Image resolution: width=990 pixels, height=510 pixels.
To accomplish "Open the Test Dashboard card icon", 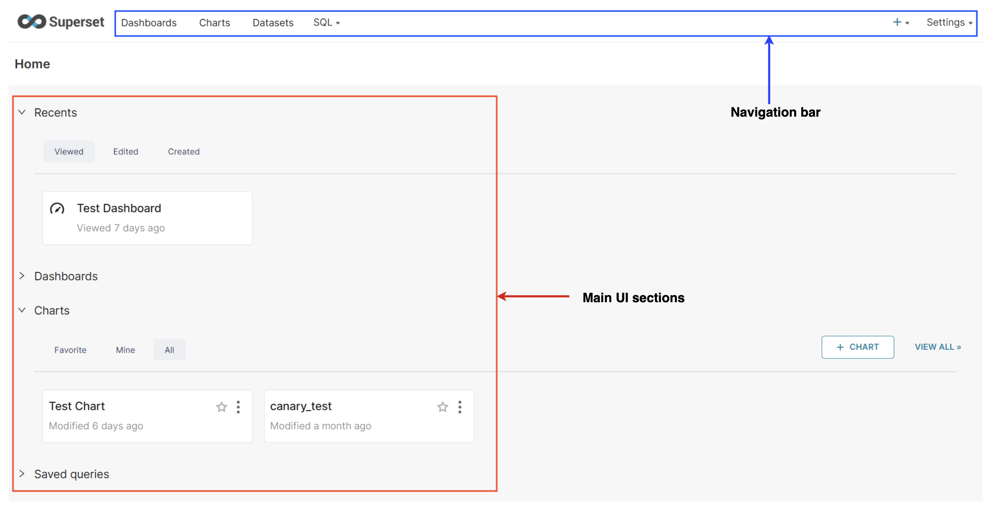I will (58, 208).
